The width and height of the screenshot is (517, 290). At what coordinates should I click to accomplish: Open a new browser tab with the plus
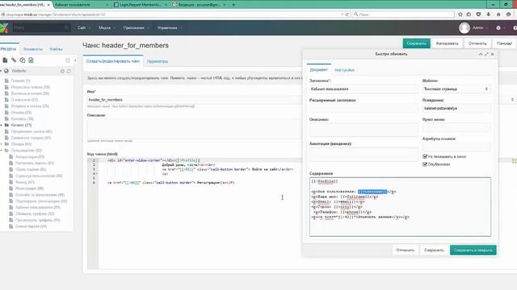pos(233,5)
